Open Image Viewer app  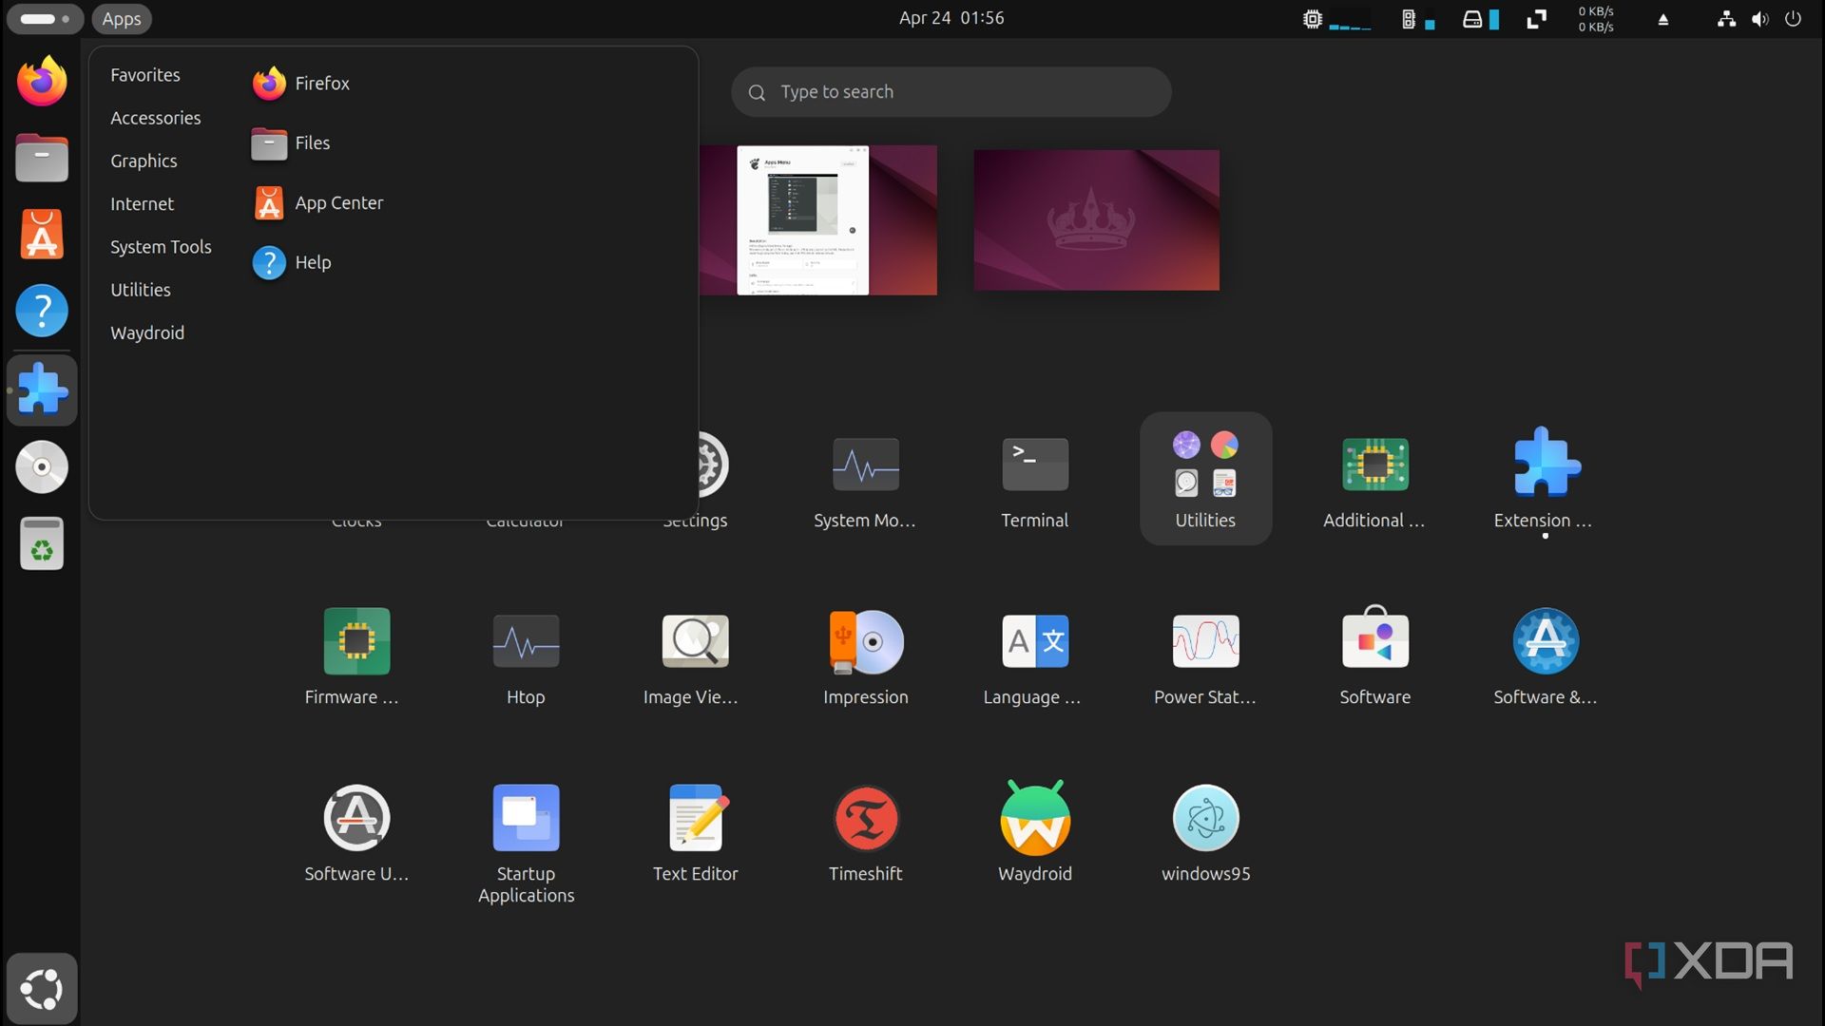pyautogui.click(x=695, y=656)
